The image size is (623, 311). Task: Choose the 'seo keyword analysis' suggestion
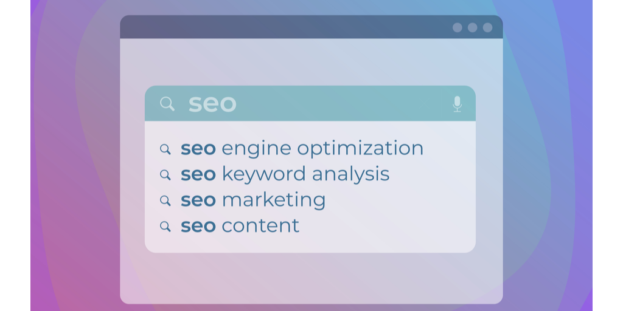pyautogui.click(x=285, y=174)
